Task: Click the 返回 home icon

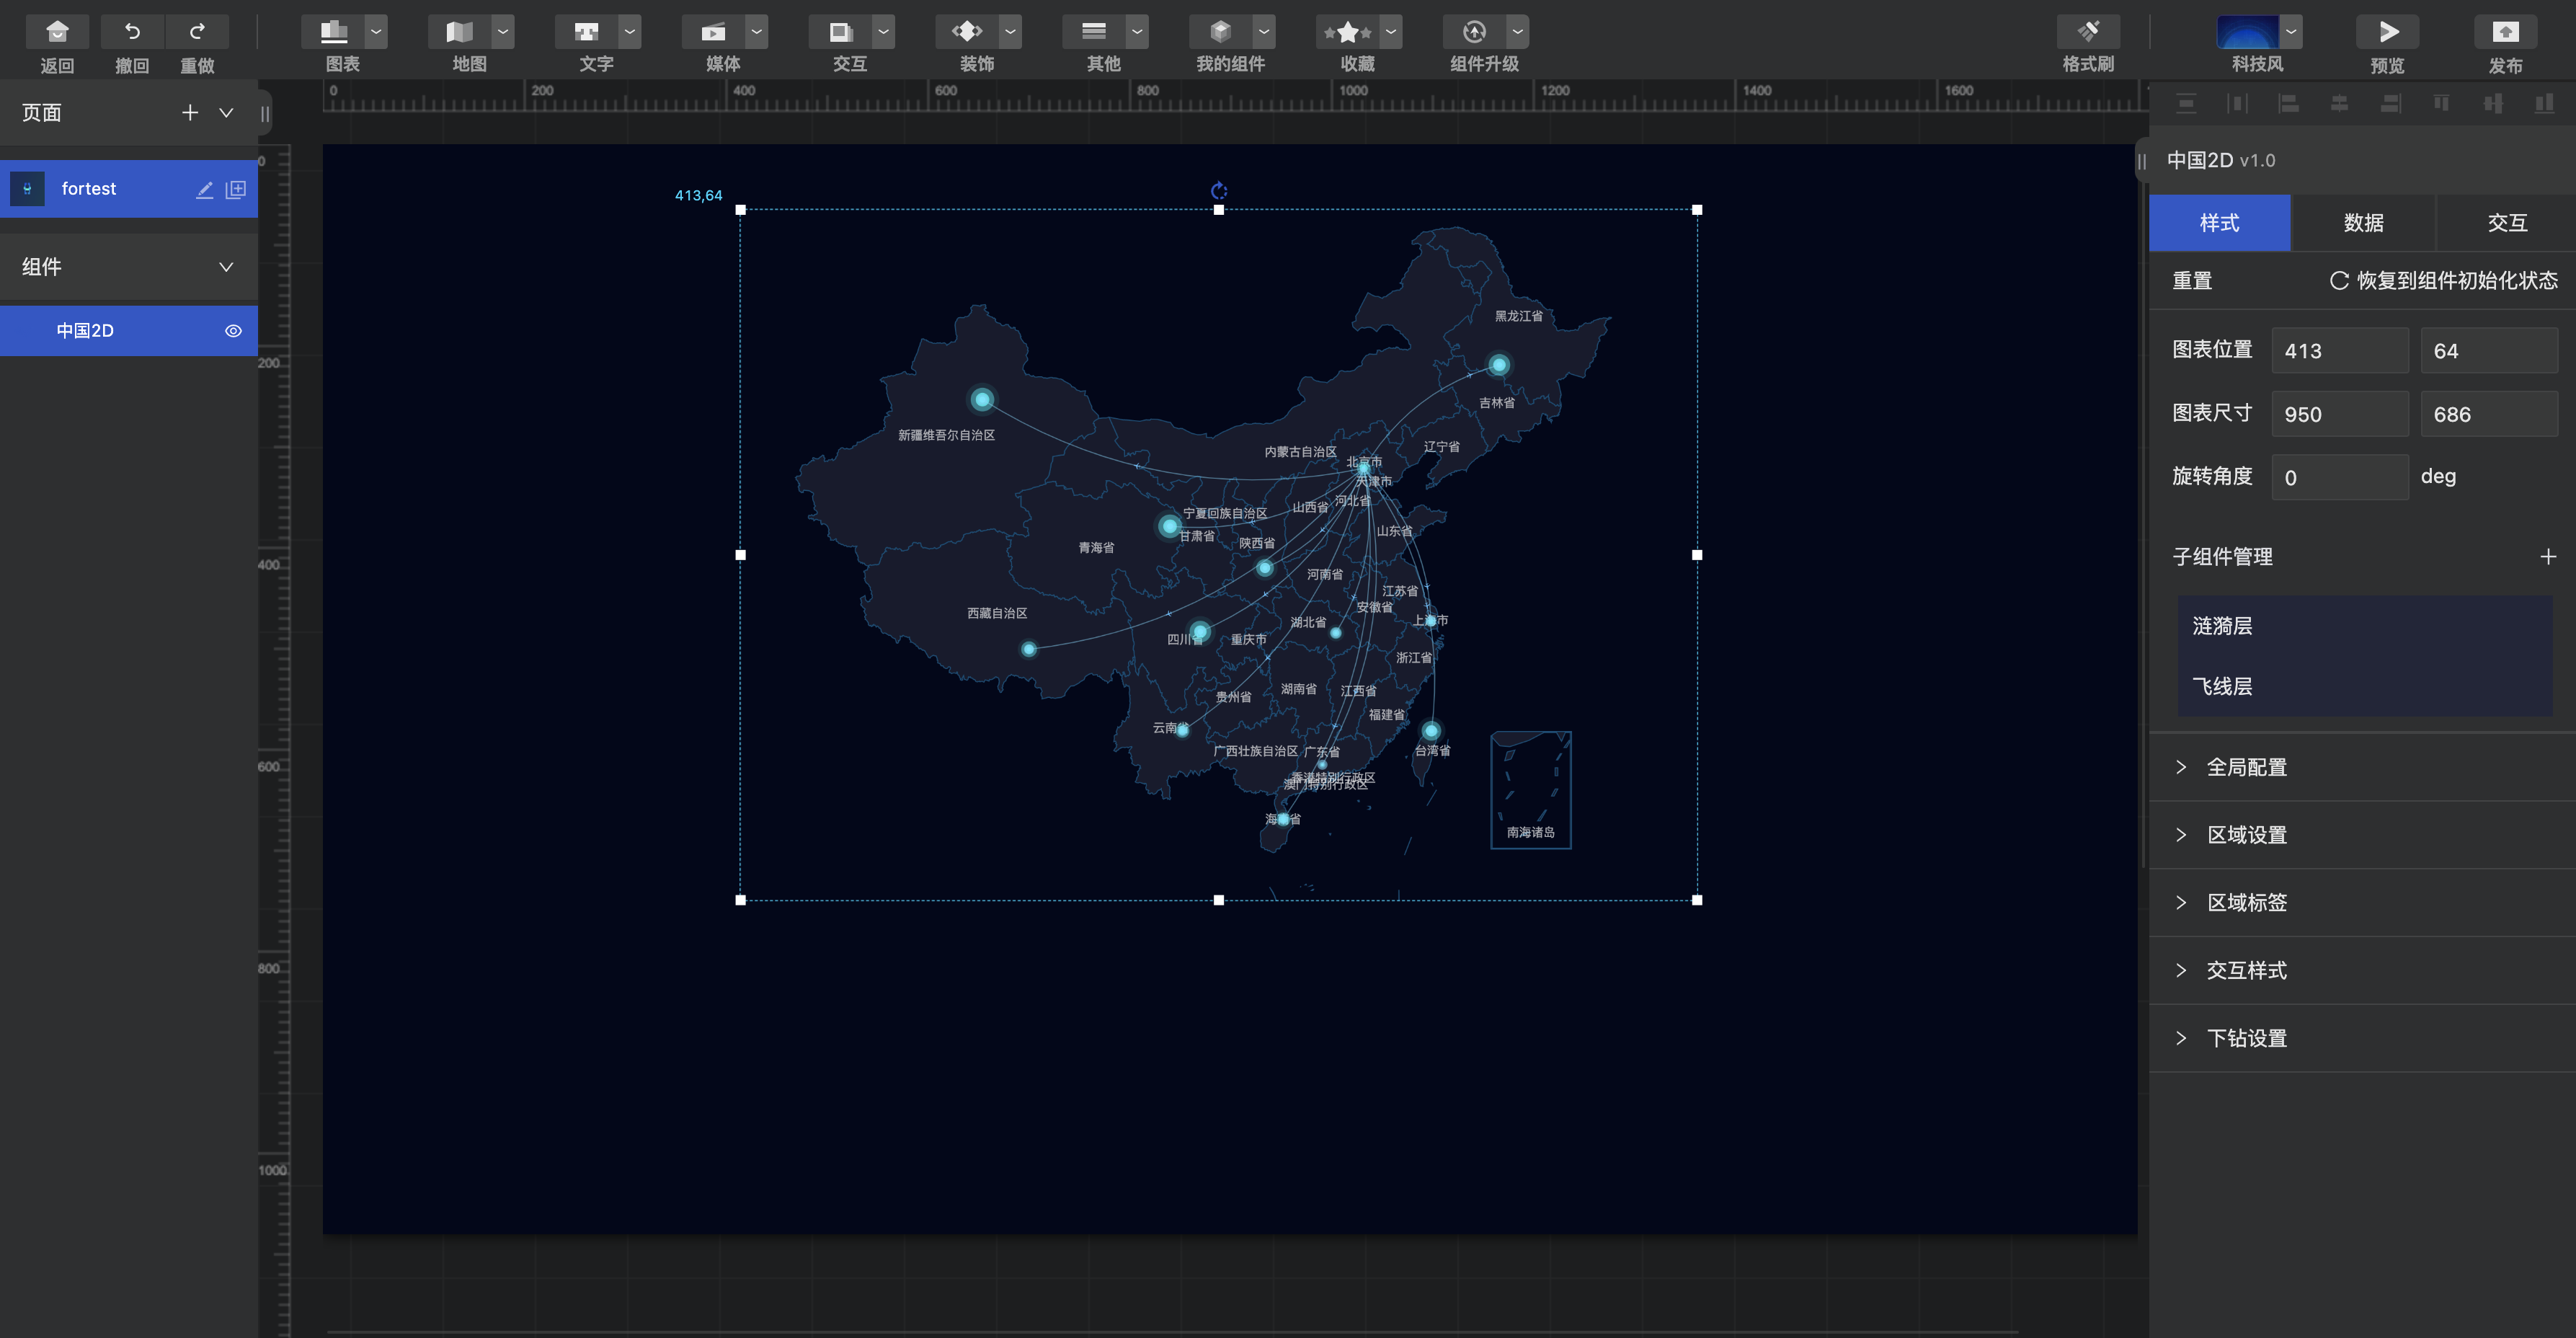Action: 57,32
